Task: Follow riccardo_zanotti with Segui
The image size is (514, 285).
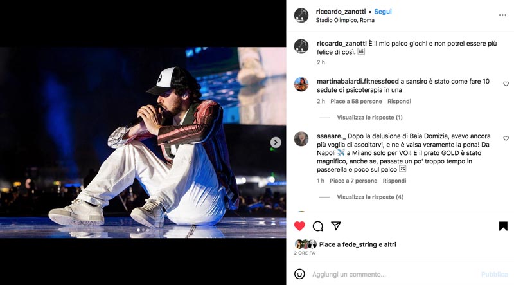Action: click(383, 12)
